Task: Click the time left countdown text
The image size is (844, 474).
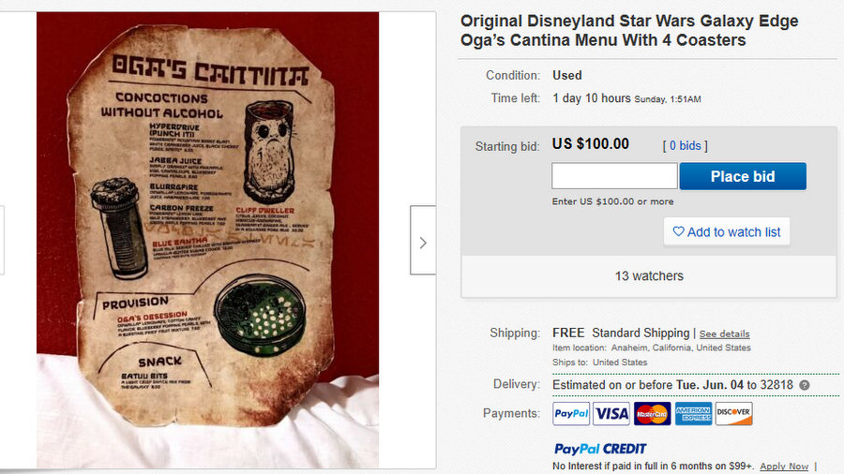Action: click(591, 98)
